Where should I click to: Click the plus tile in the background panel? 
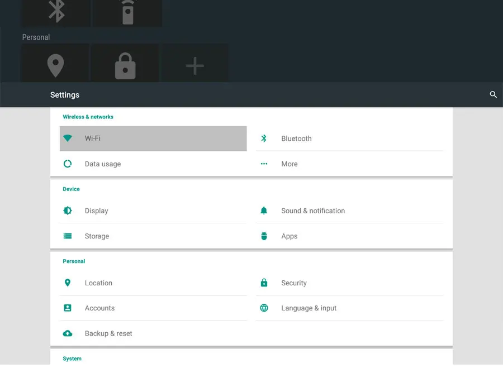click(194, 63)
